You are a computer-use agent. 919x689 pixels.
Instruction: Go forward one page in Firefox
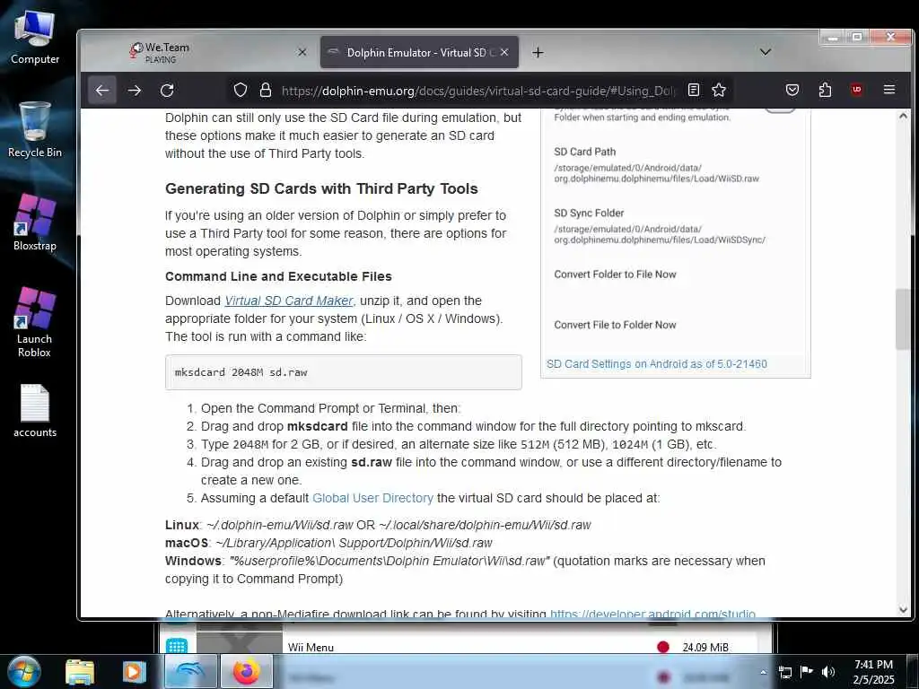[135, 91]
